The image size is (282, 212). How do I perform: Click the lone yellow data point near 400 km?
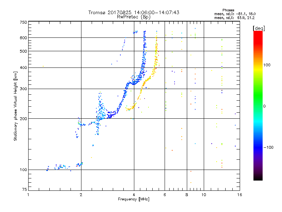[43, 66]
